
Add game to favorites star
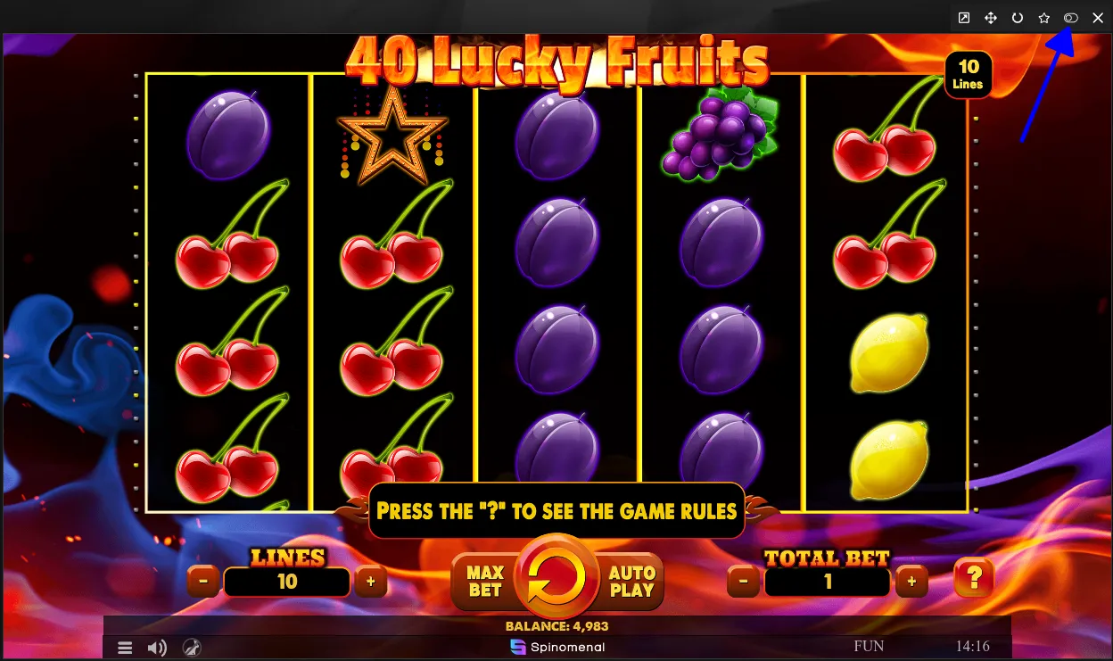(1044, 18)
